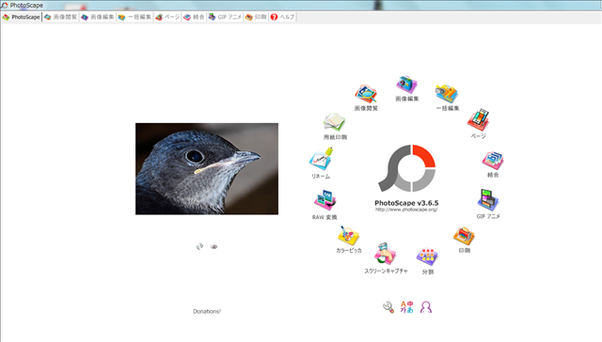Click the Donations! link
Image resolution: width=602 pixels, height=342 pixels.
click(207, 311)
